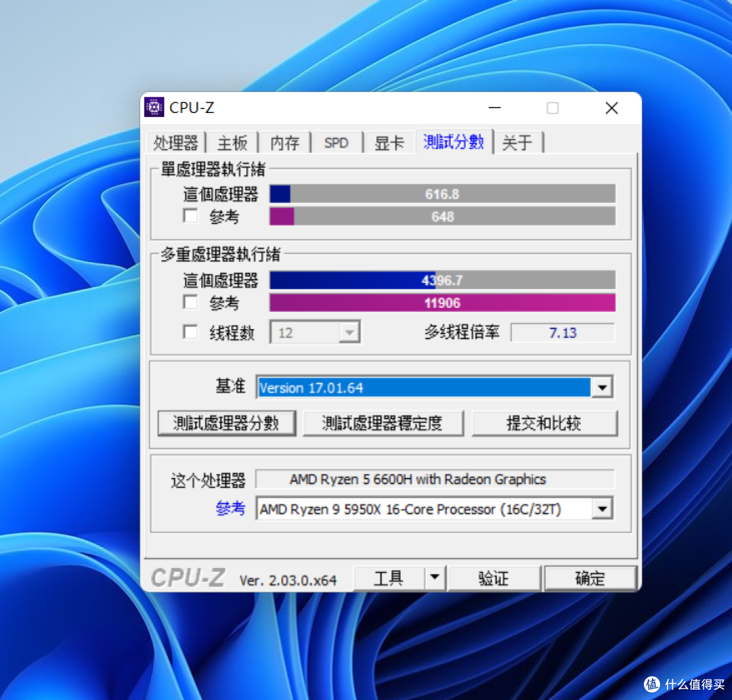Click the 验证 button

coord(494,578)
